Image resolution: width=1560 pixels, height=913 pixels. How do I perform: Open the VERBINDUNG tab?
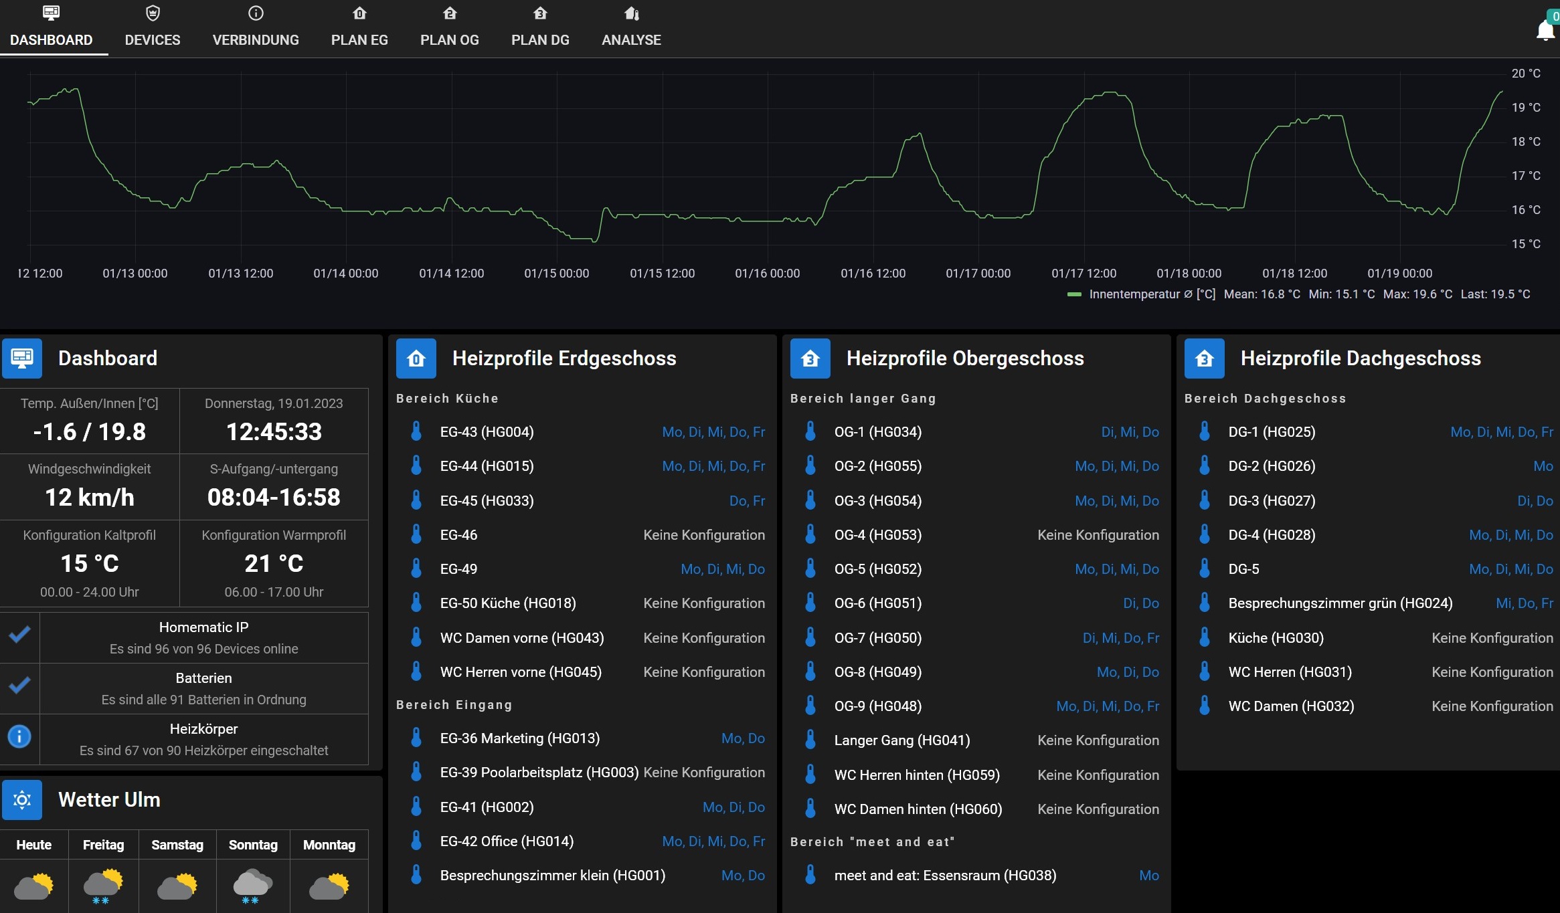pyautogui.click(x=256, y=27)
